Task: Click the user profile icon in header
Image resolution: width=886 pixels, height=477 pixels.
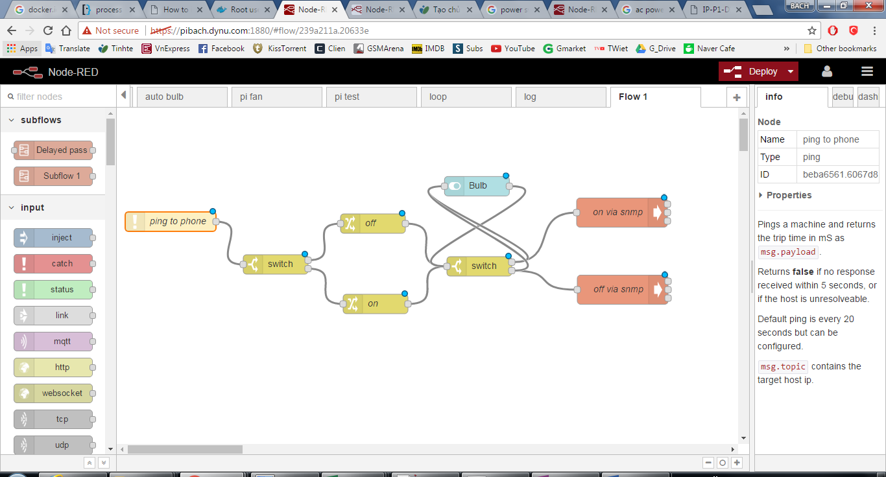Action: tap(826, 71)
